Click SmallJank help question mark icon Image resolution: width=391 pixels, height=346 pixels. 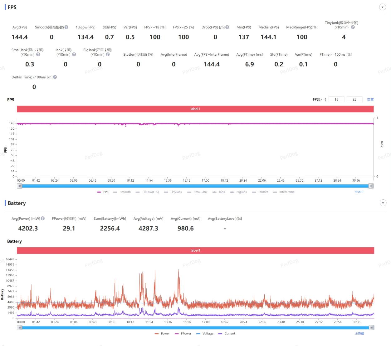38,54
